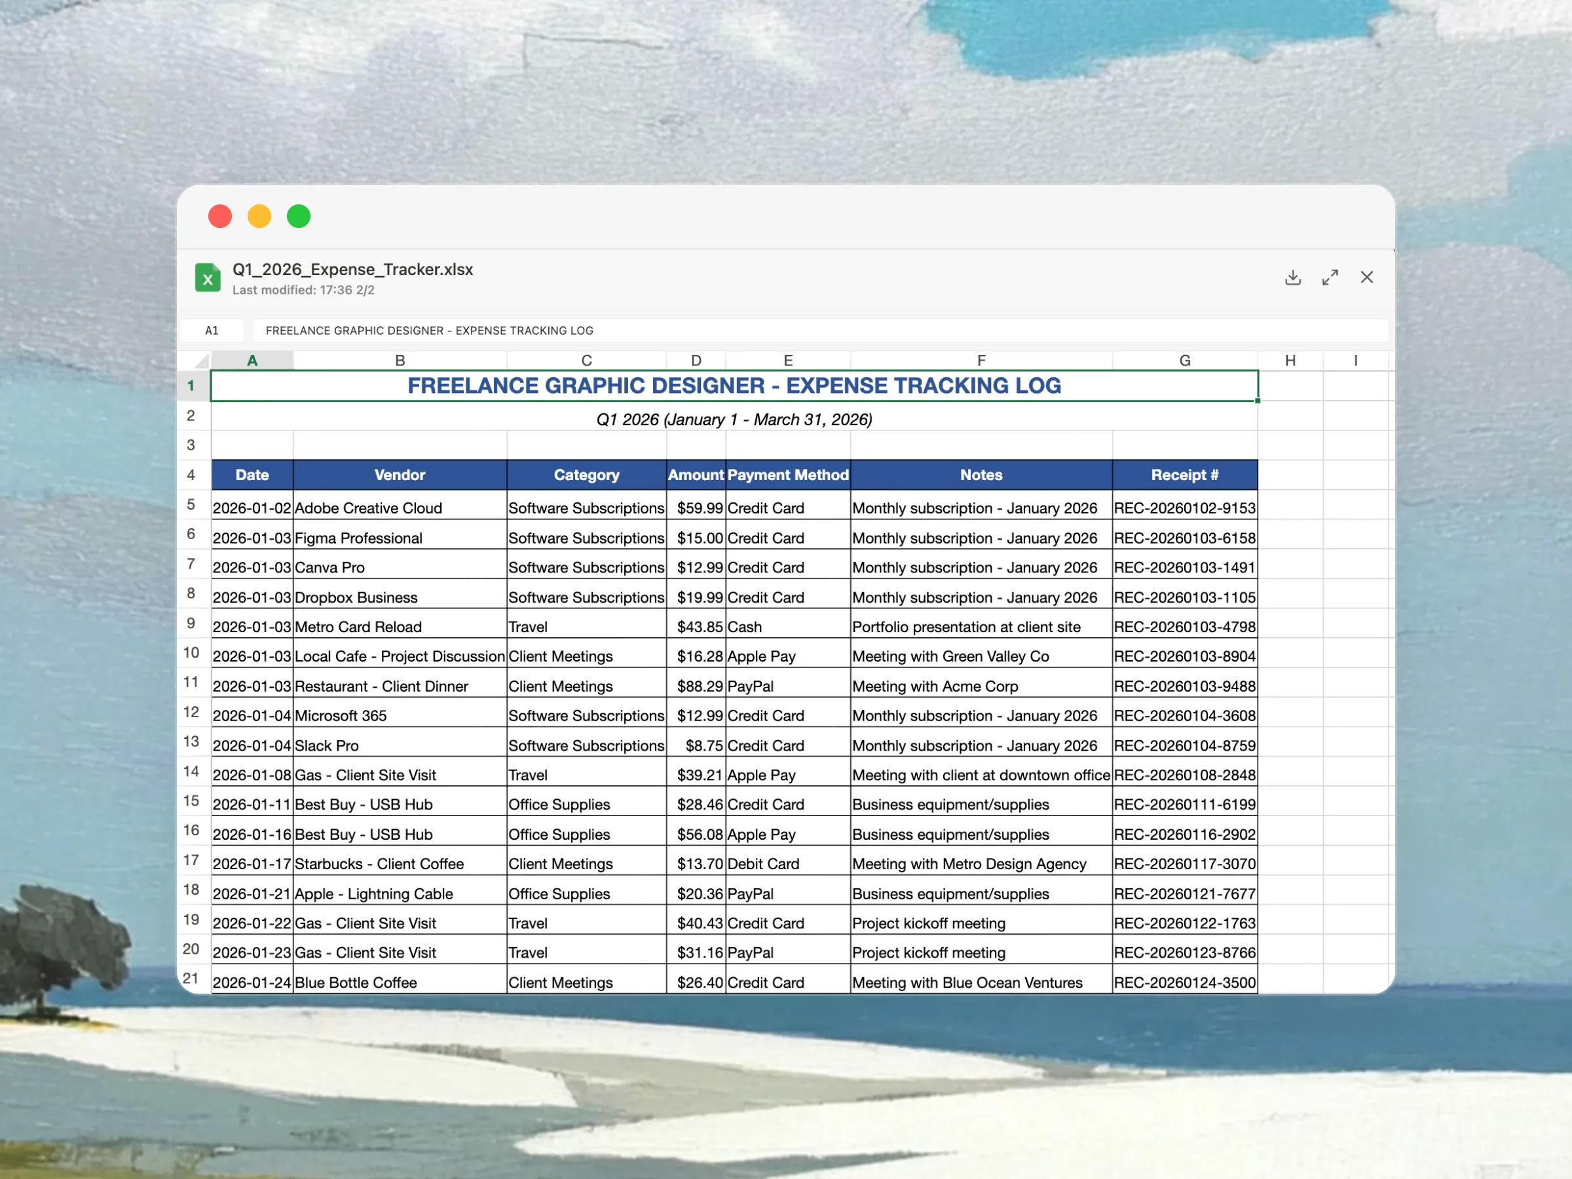The height and width of the screenshot is (1179, 1572).
Task: Click the Payment Method header cell
Action: point(787,475)
